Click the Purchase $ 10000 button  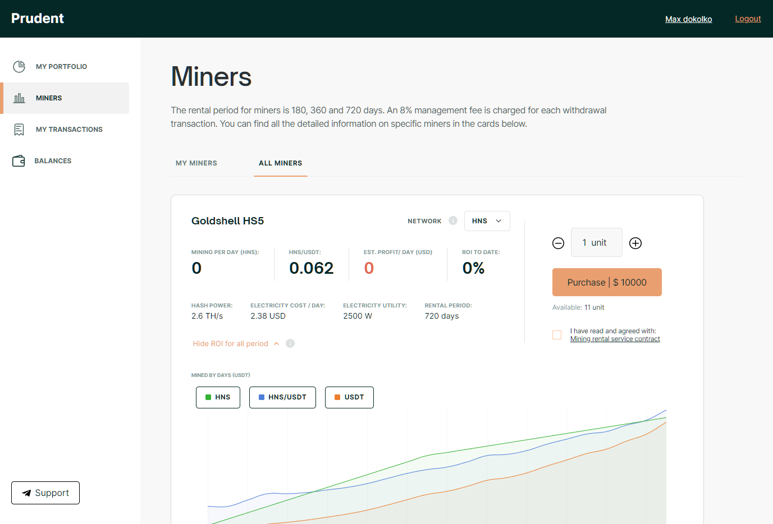click(x=607, y=282)
